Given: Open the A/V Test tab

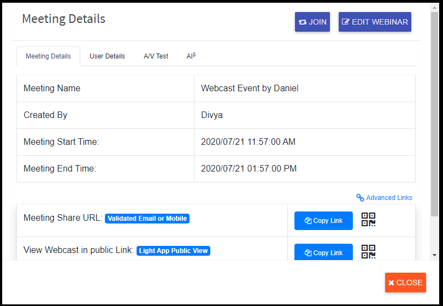Looking at the screenshot, I should coord(156,56).
